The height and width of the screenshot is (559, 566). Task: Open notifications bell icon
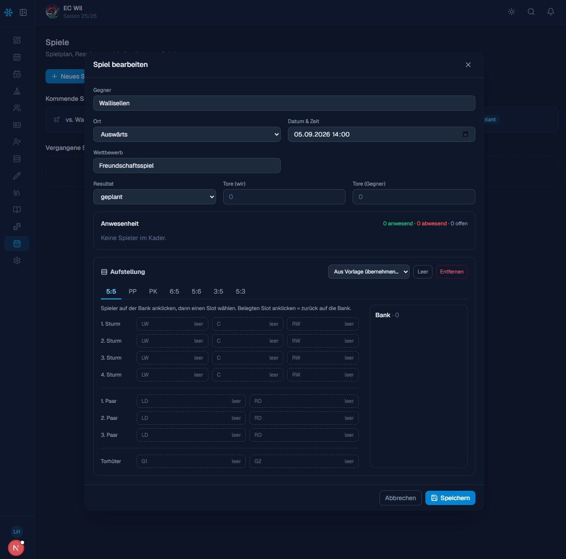point(551,12)
